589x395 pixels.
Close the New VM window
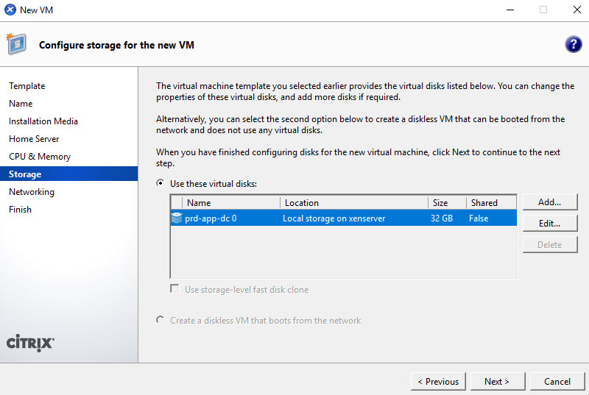tap(576, 10)
